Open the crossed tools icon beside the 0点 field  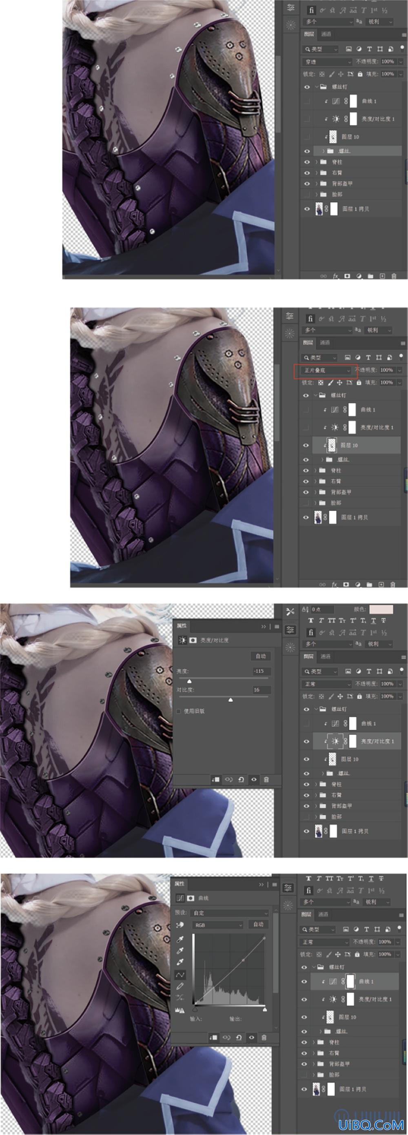tap(290, 611)
